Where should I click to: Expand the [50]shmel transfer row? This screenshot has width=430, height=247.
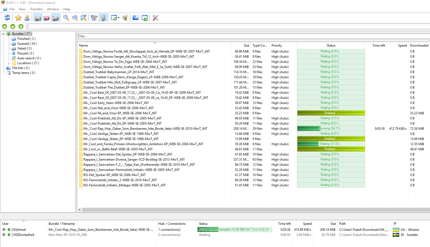pos(4,229)
